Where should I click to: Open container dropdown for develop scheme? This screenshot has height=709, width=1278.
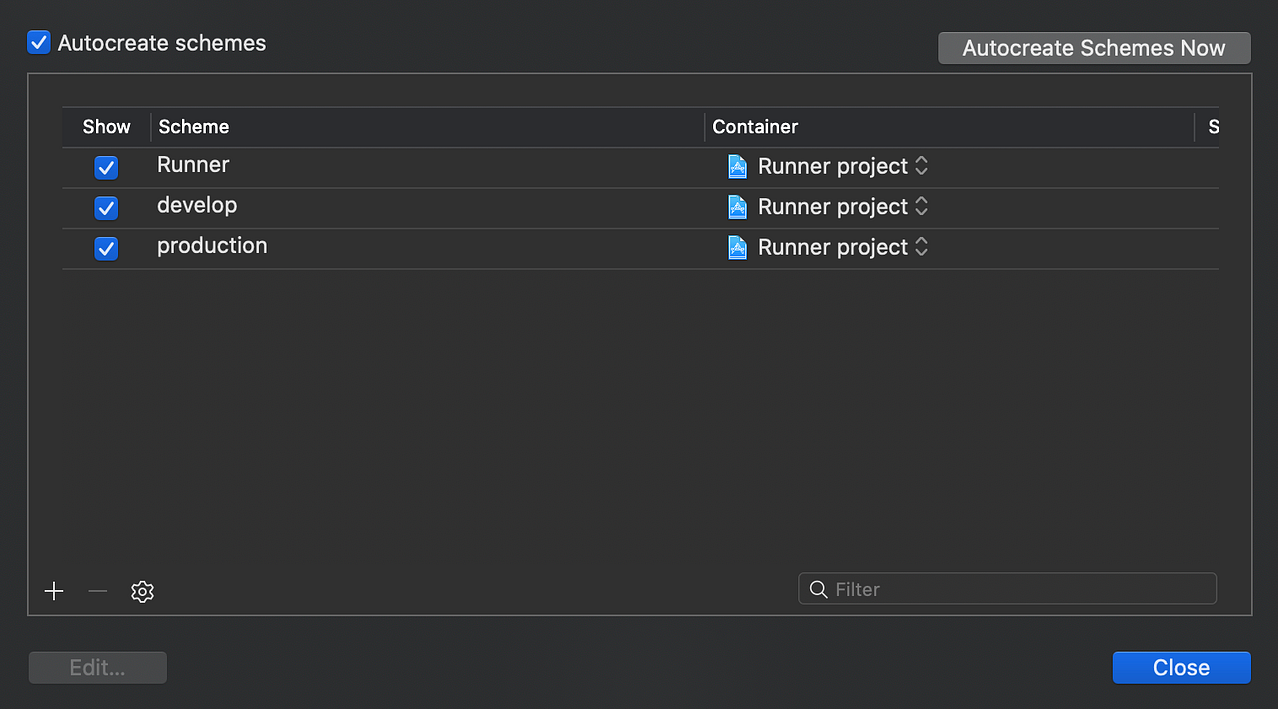point(921,207)
